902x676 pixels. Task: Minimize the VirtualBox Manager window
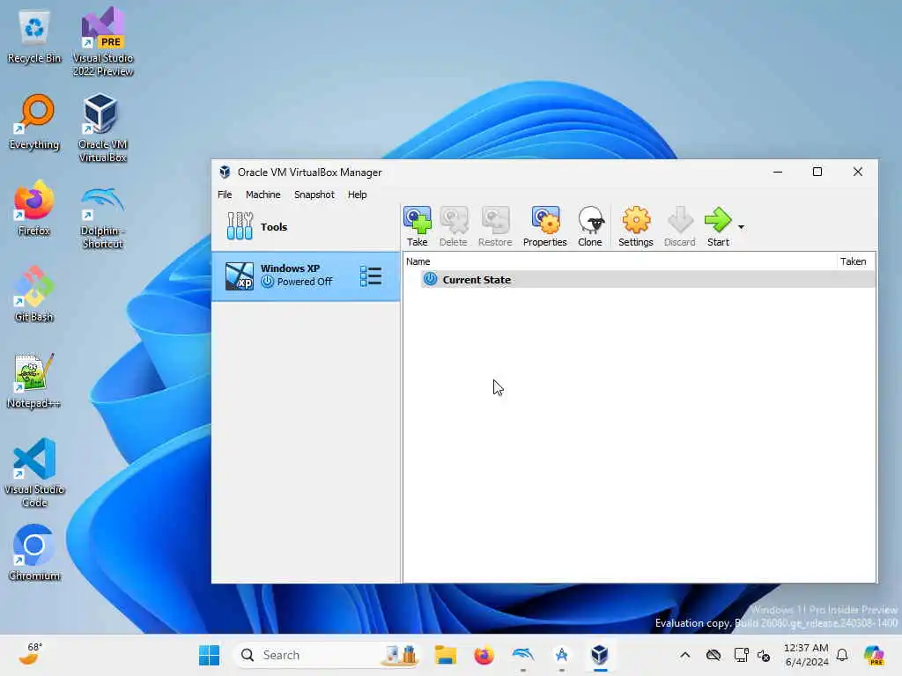(778, 172)
